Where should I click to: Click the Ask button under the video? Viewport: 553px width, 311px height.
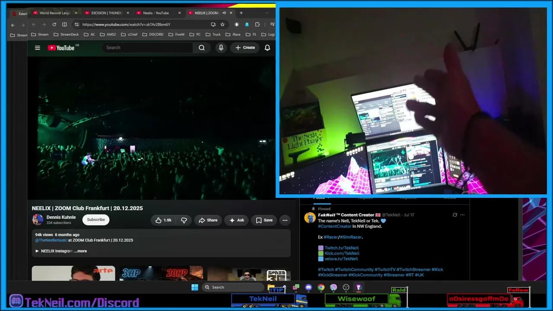(236, 220)
